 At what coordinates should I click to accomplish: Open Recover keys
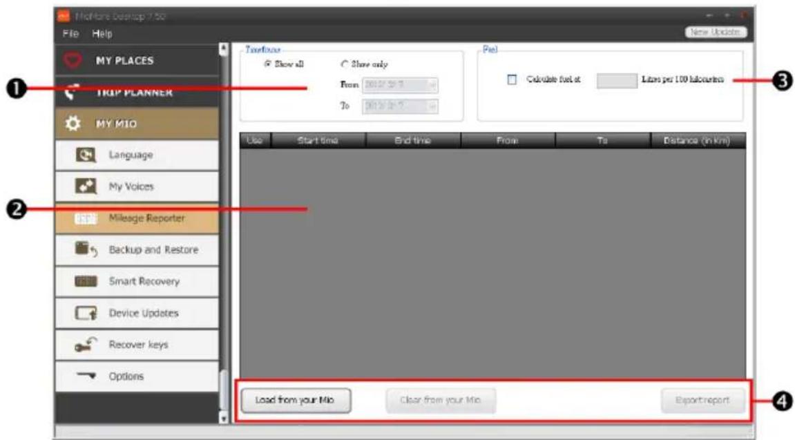pyautogui.click(x=137, y=344)
